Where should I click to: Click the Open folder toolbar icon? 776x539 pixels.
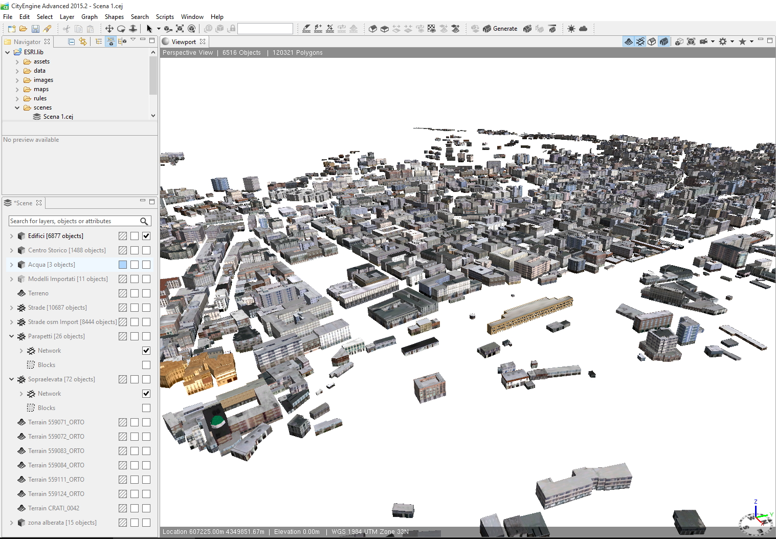[x=23, y=29]
